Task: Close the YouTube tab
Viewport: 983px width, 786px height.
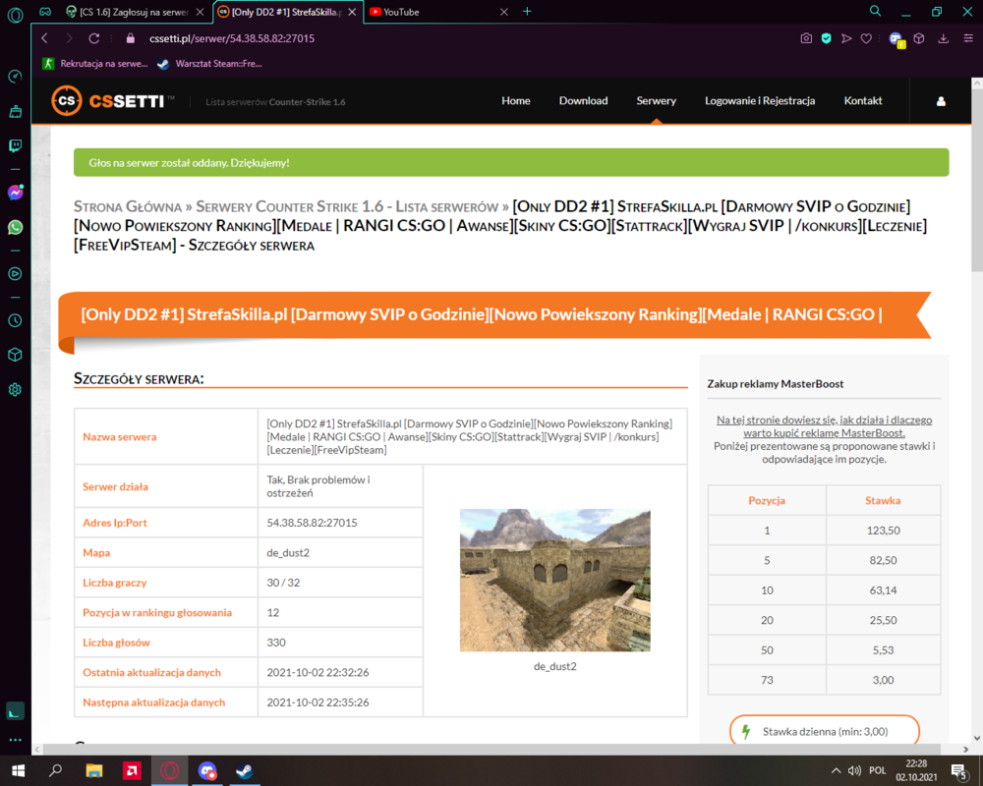Action: [x=503, y=12]
